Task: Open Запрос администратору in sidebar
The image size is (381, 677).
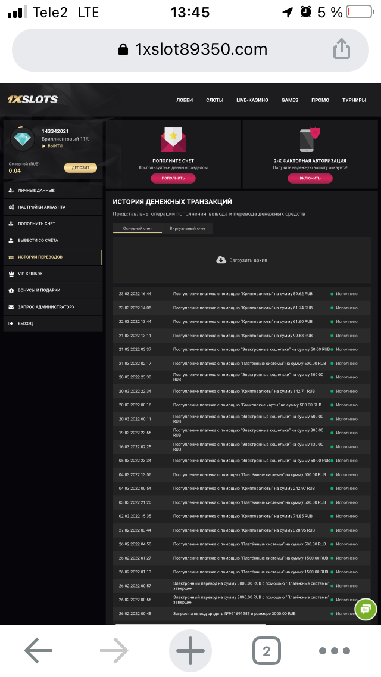Action: (52, 307)
